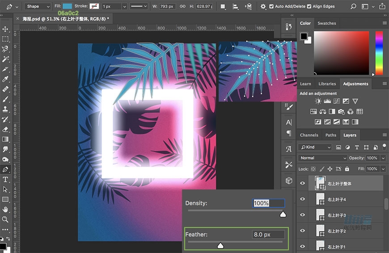Screen dimensions: 389x253
Task: Select the Move tool
Action: (x=5, y=29)
